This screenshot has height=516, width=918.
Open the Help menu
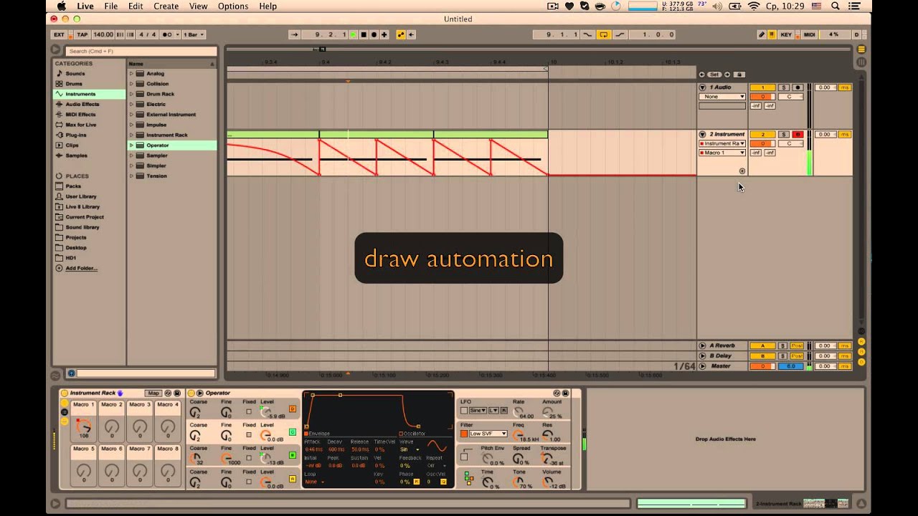[268, 6]
